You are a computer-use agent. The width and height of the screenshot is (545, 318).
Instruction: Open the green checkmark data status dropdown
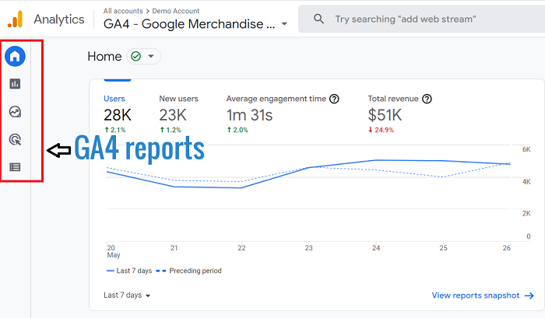click(x=144, y=56)
